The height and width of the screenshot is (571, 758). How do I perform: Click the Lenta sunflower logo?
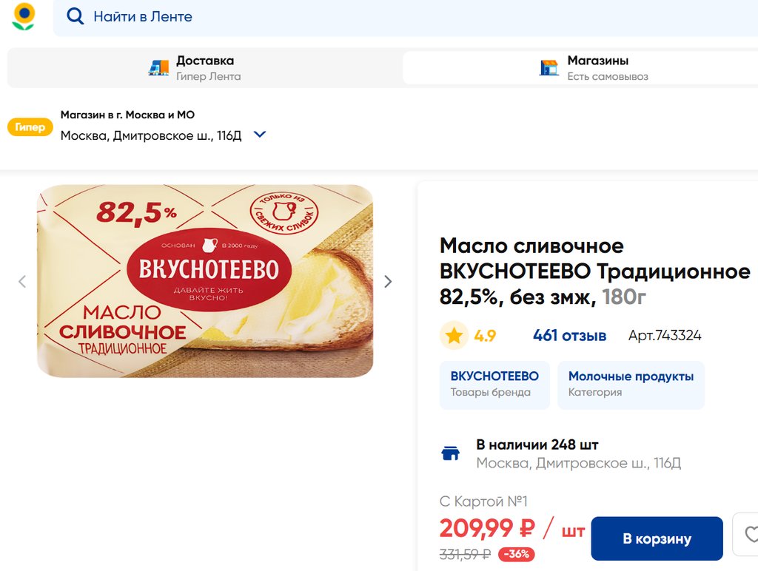pos(24,16)
